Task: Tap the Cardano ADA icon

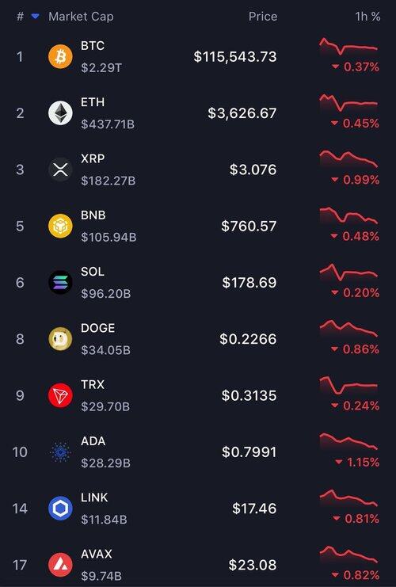Action: pos(60,452)
